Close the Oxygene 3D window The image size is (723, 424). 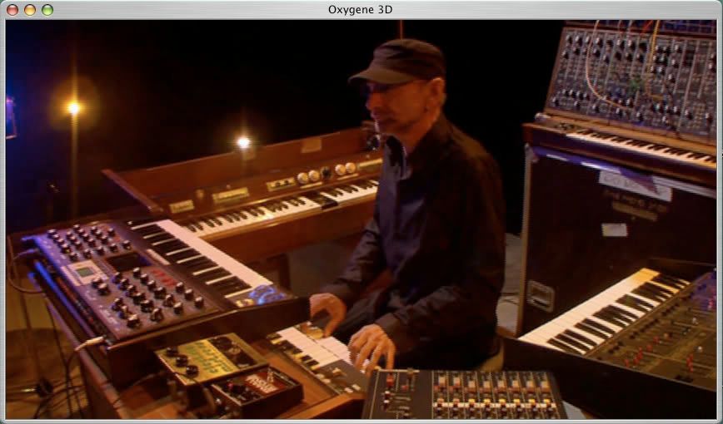12,9
